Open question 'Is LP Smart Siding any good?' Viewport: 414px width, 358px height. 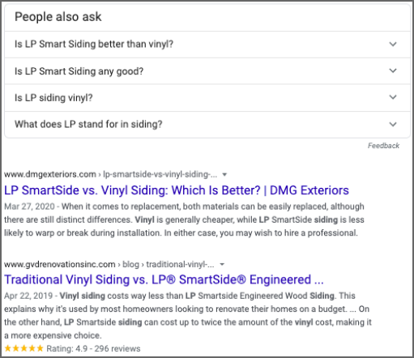(207, 71)
